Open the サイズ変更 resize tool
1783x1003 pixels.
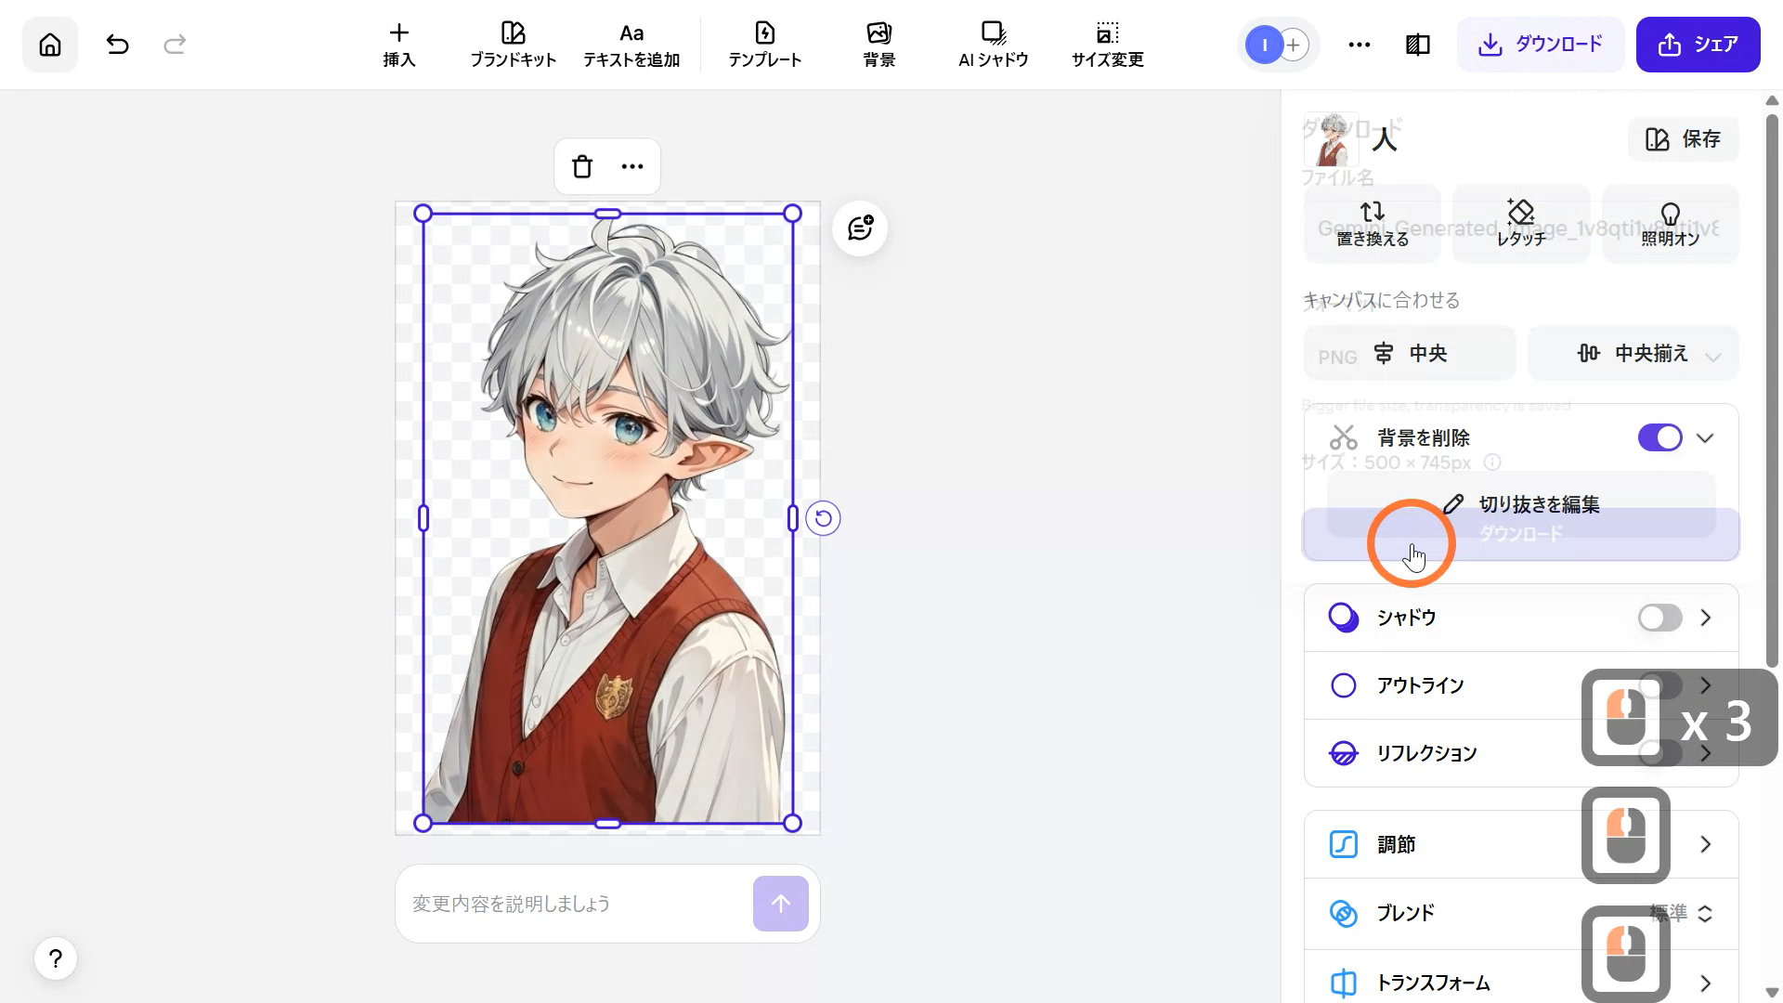pyautogui.click(x=1107, y=45)
